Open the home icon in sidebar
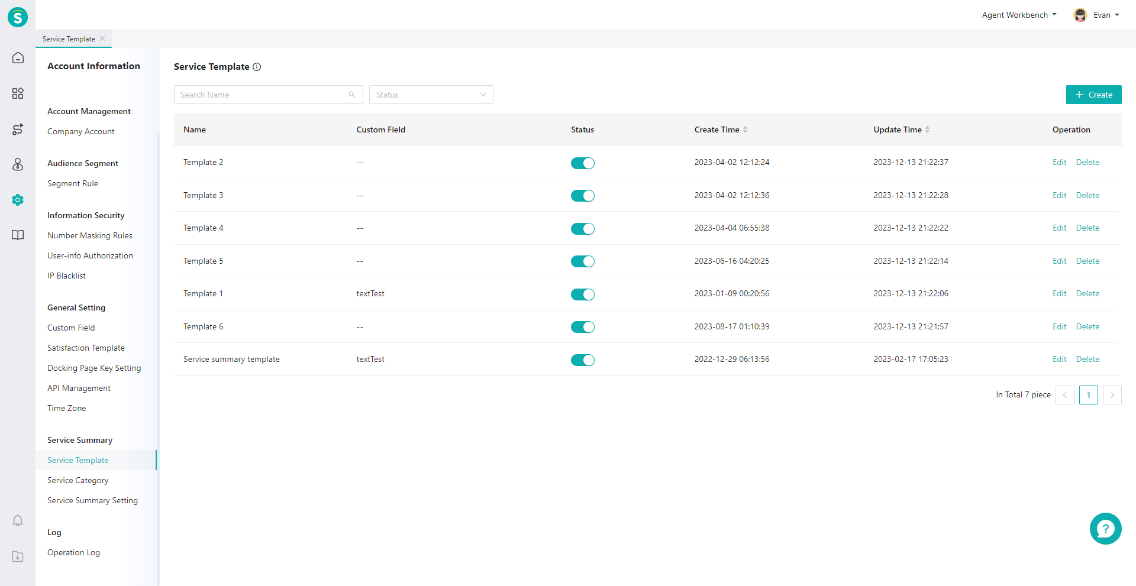The height and width of the screenshot is (586, 1136). pos(18,58)
